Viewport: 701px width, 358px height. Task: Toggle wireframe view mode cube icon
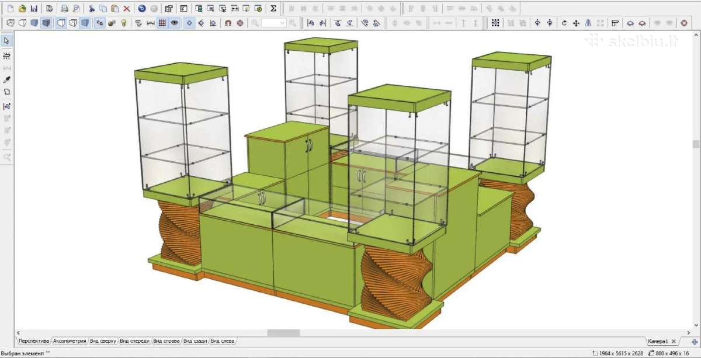[10, 23]
